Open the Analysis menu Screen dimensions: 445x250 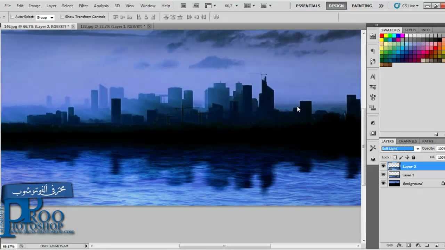pos(101,6)
